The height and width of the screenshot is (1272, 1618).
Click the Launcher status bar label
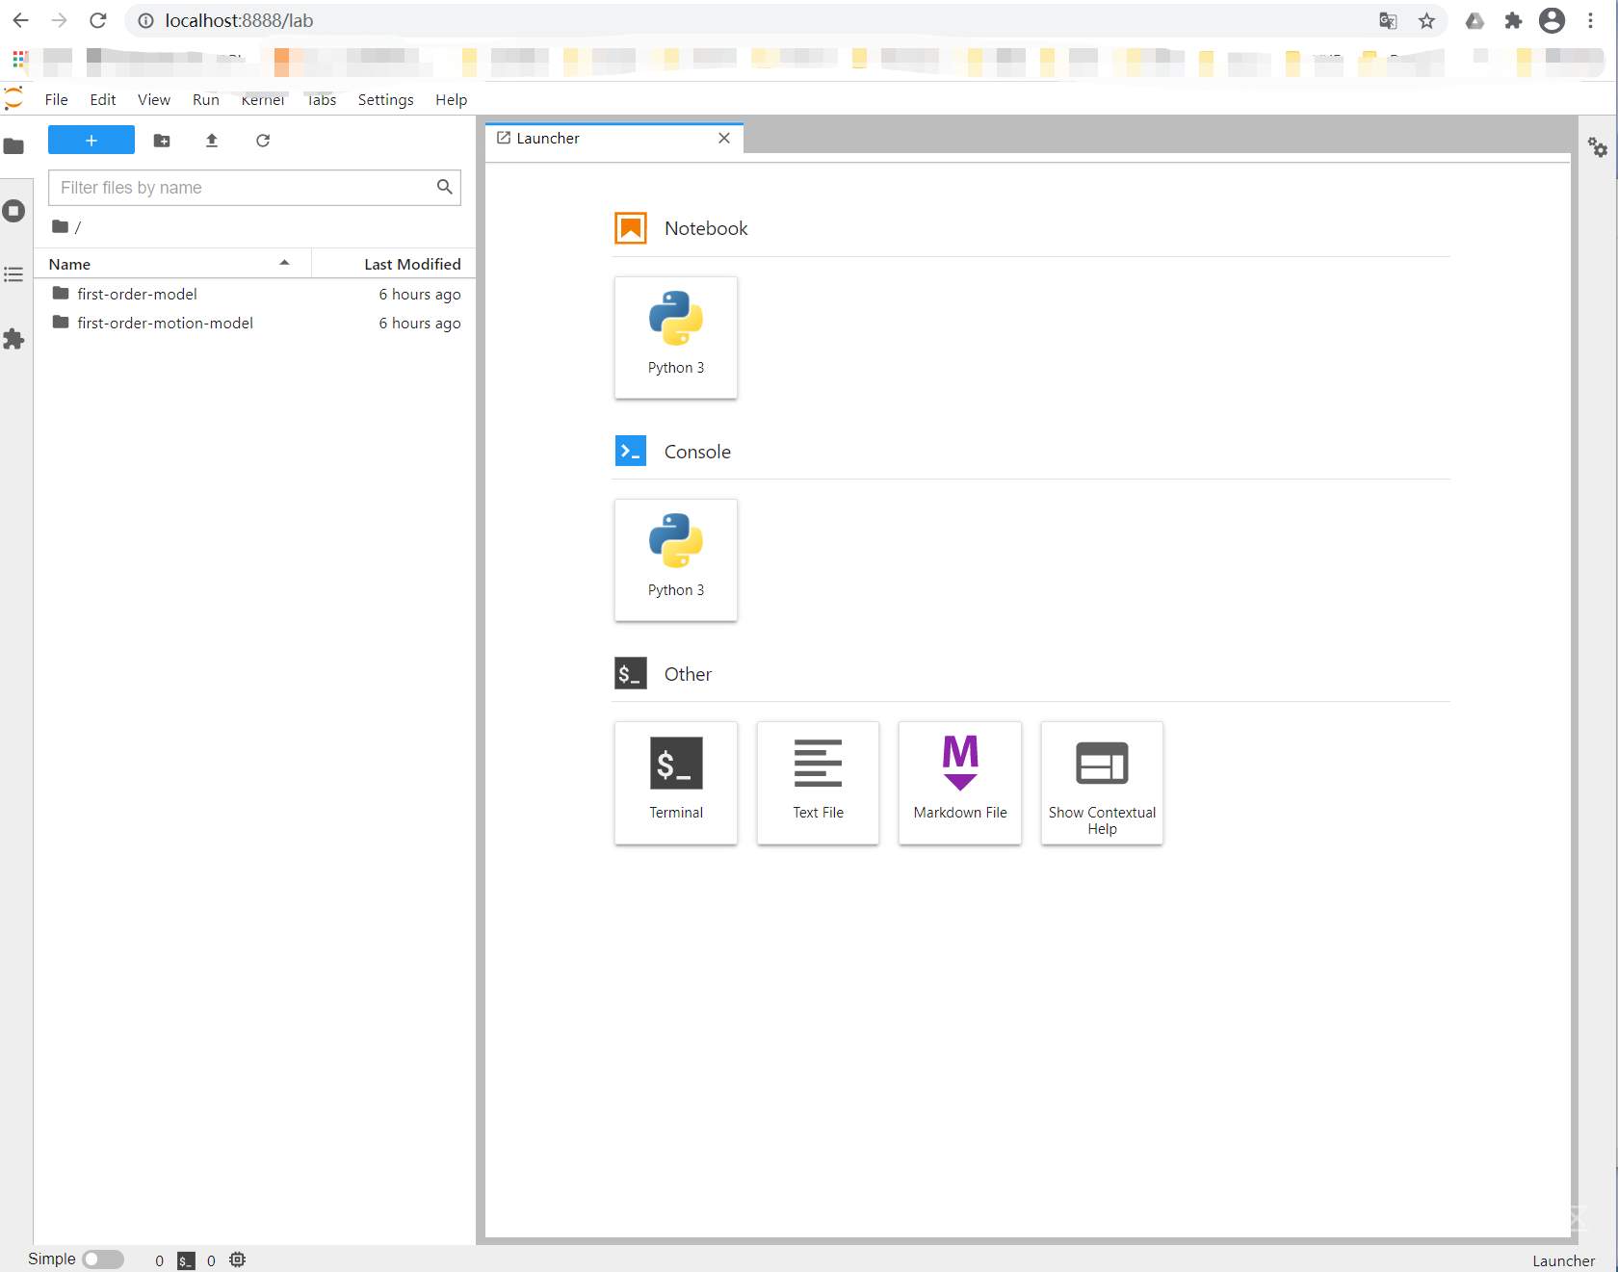pos(1563,1260)
